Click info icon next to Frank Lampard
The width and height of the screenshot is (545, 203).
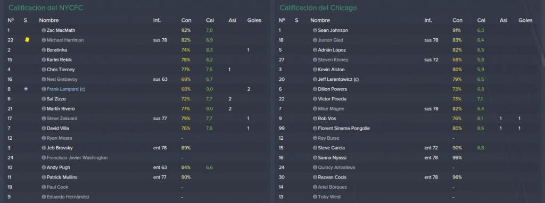point(44,89)
